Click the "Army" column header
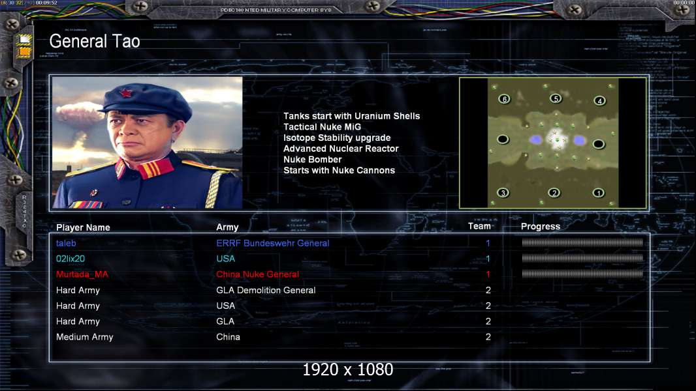The width and height of the screenshot is (696, 391). coord(227,227)
